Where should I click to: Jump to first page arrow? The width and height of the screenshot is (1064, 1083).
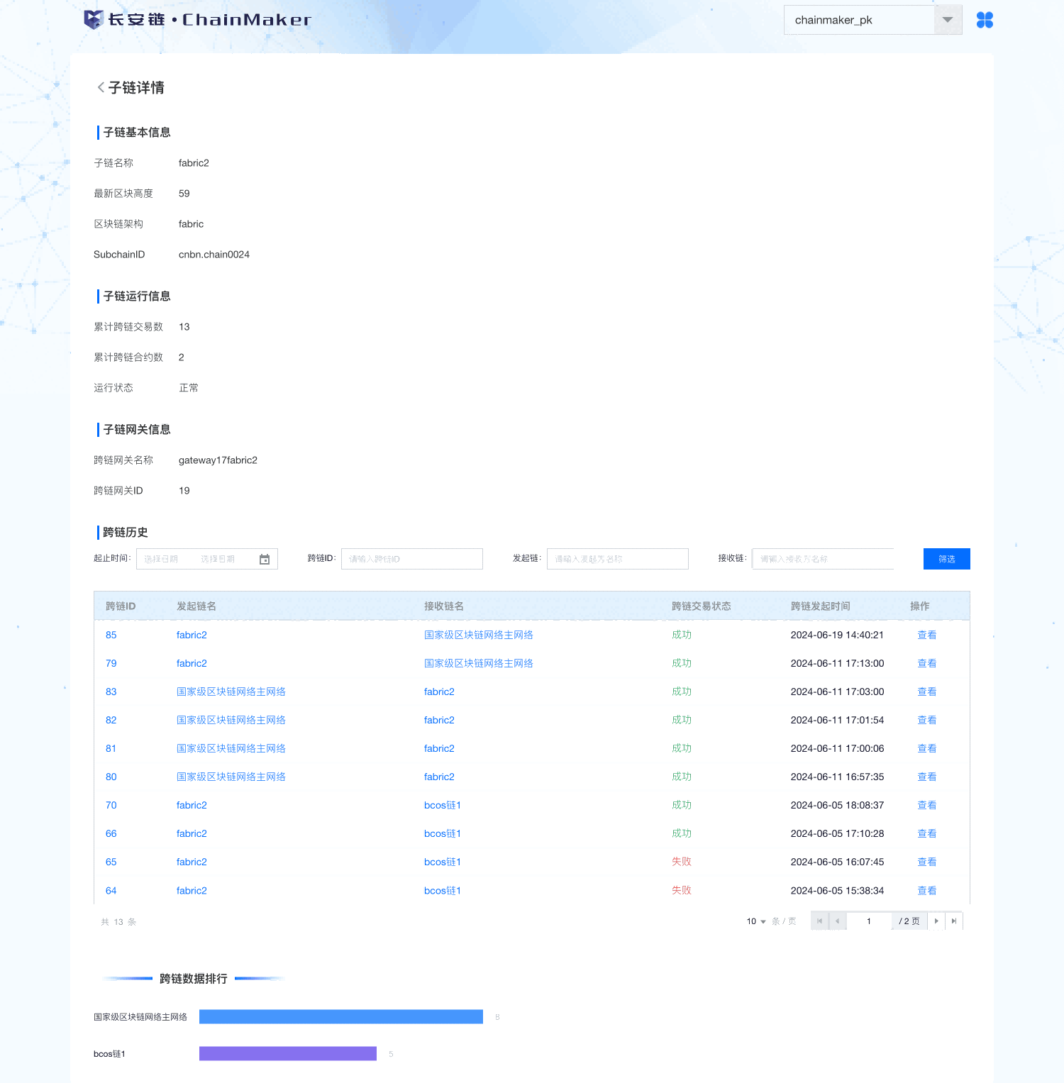[x=819, y=921]
